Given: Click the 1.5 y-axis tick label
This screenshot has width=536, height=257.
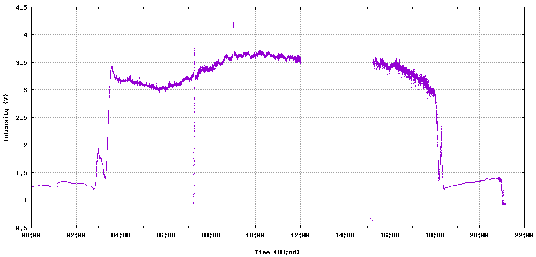Looking at the screenshot, I should 21,172.
